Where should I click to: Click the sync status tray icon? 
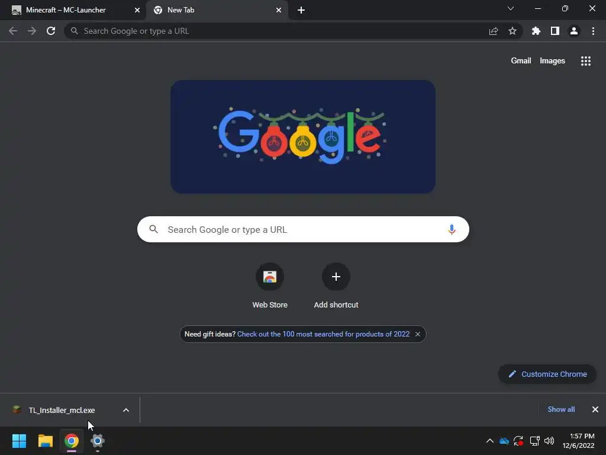coord(518,441)
